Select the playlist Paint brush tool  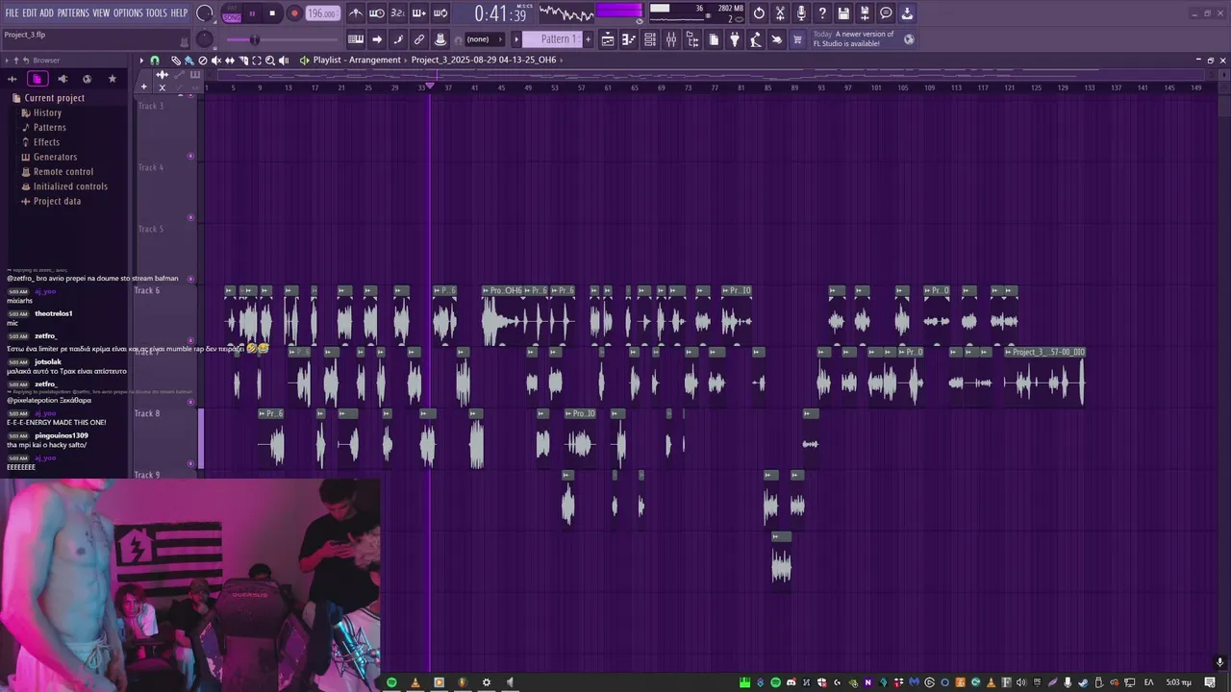189,61
